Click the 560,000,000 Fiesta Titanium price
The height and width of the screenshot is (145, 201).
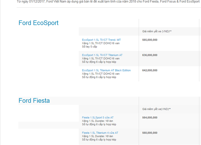coord(150,133)
